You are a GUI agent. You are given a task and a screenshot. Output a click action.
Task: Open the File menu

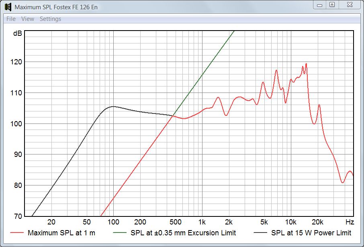pos(11,19)
